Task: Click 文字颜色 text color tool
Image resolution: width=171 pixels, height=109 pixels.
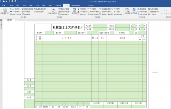Action: pyautogui.click(x=82, y=12)
